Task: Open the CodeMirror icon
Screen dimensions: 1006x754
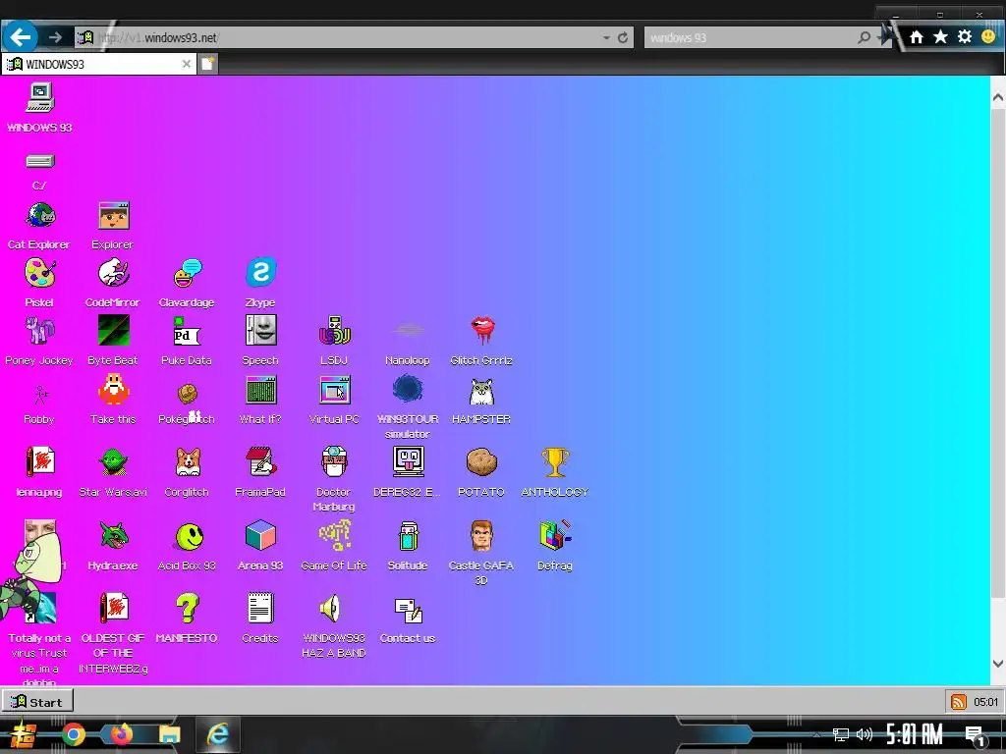Action: [114, 273]
